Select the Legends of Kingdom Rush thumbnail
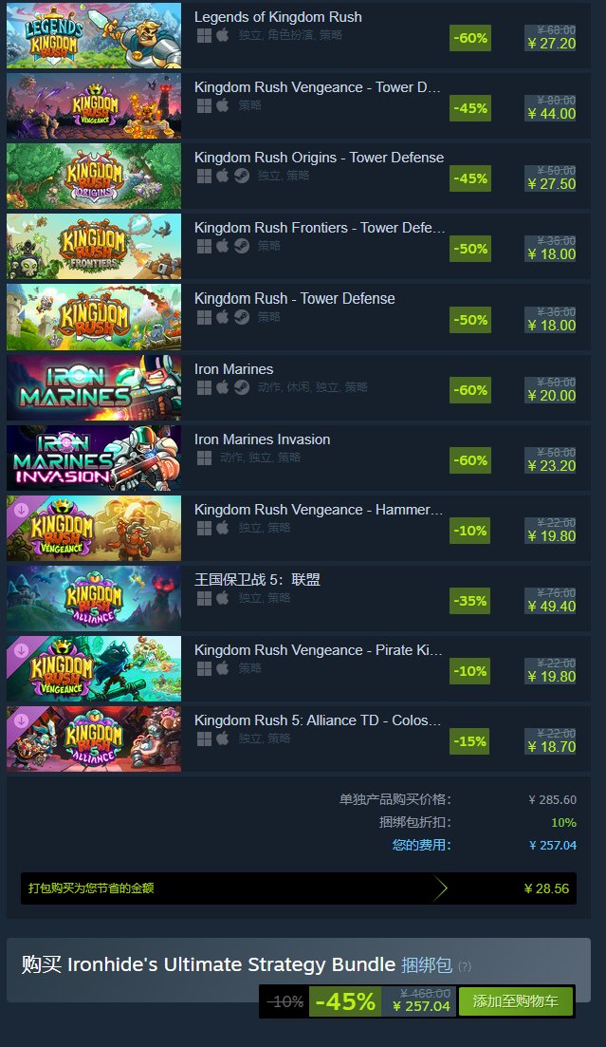Image resolution: width=606 pixels, height=1047 pixels. coord(94,35)
